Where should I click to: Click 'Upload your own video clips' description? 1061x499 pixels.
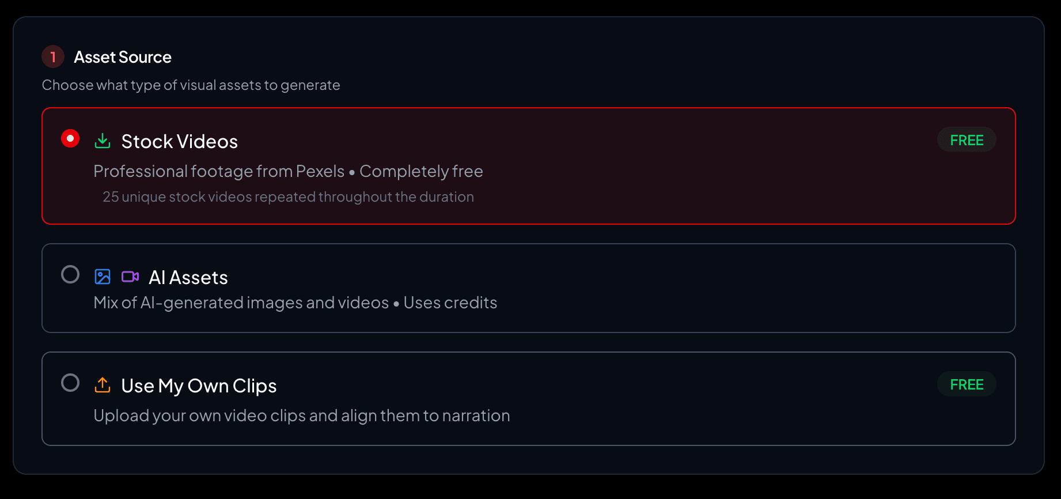[301, 416]
